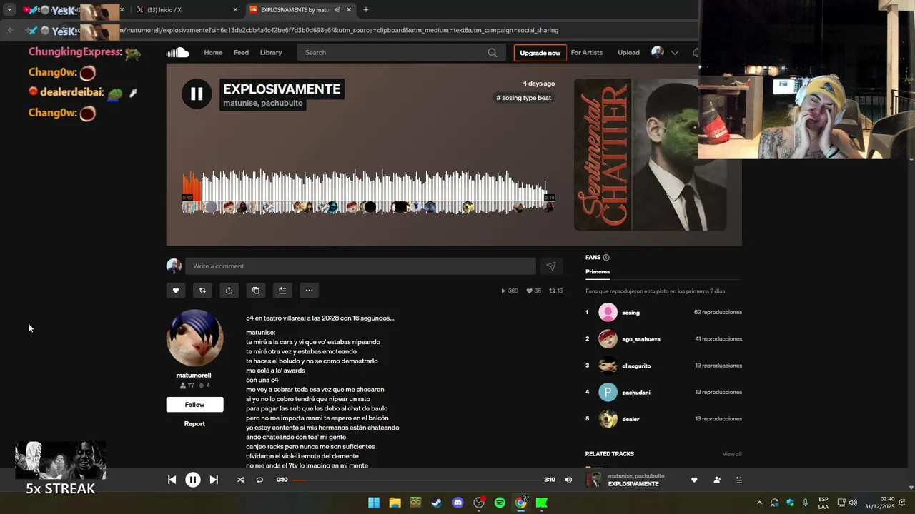Screen dimensions: 915x514
Task: Open fan el negurito's profile
Action: click(x=636, y=366)
